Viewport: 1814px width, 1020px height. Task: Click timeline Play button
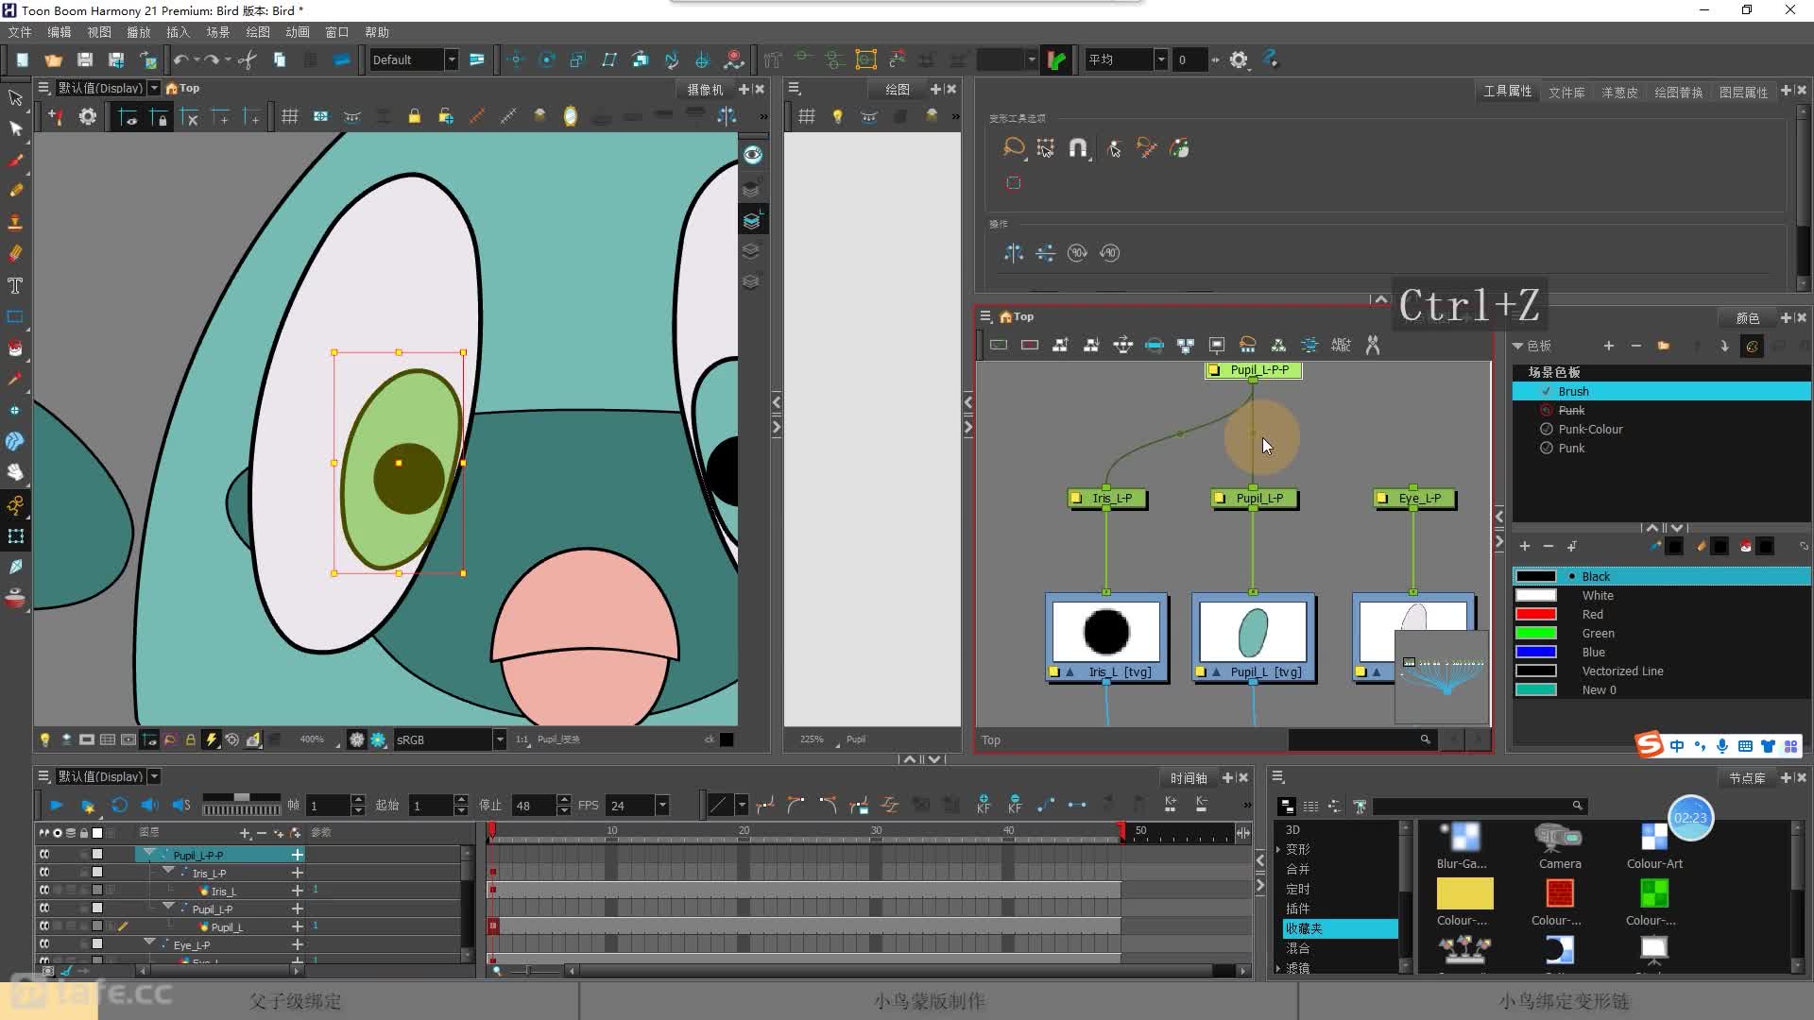point(56,806)
